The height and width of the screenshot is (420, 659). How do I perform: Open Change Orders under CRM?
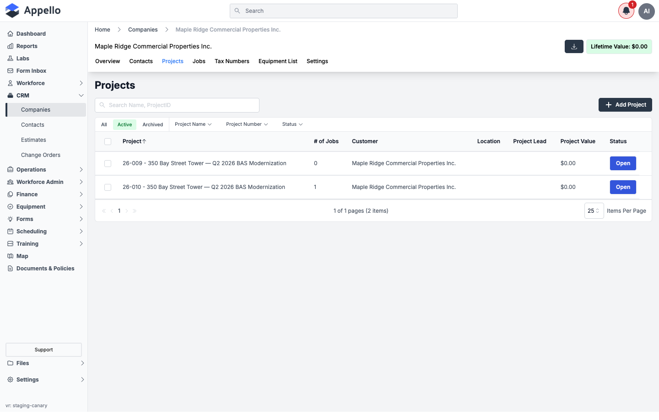point(41,155)
